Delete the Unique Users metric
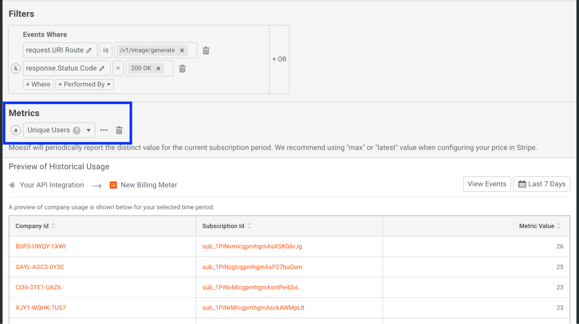Viewport: 579px width, 324px height. (x=119, y=130)
